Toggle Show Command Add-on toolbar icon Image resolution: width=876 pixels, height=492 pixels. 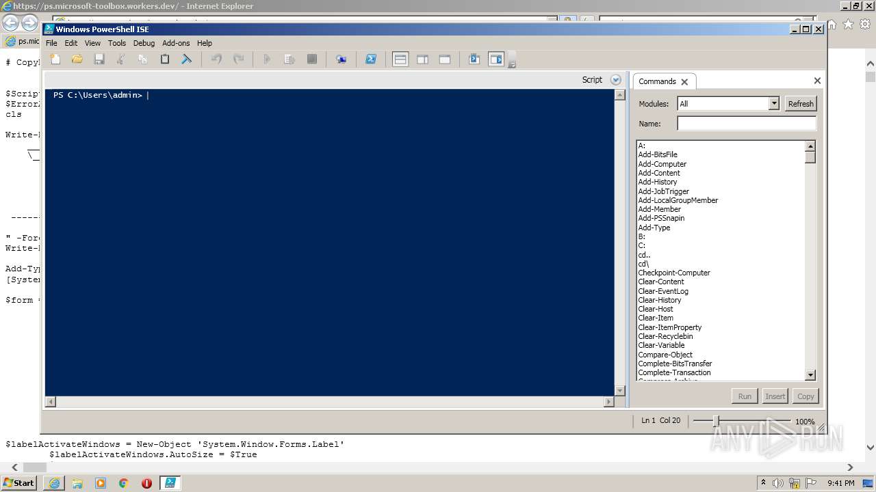pyautogui.click(x=496, y=59)
